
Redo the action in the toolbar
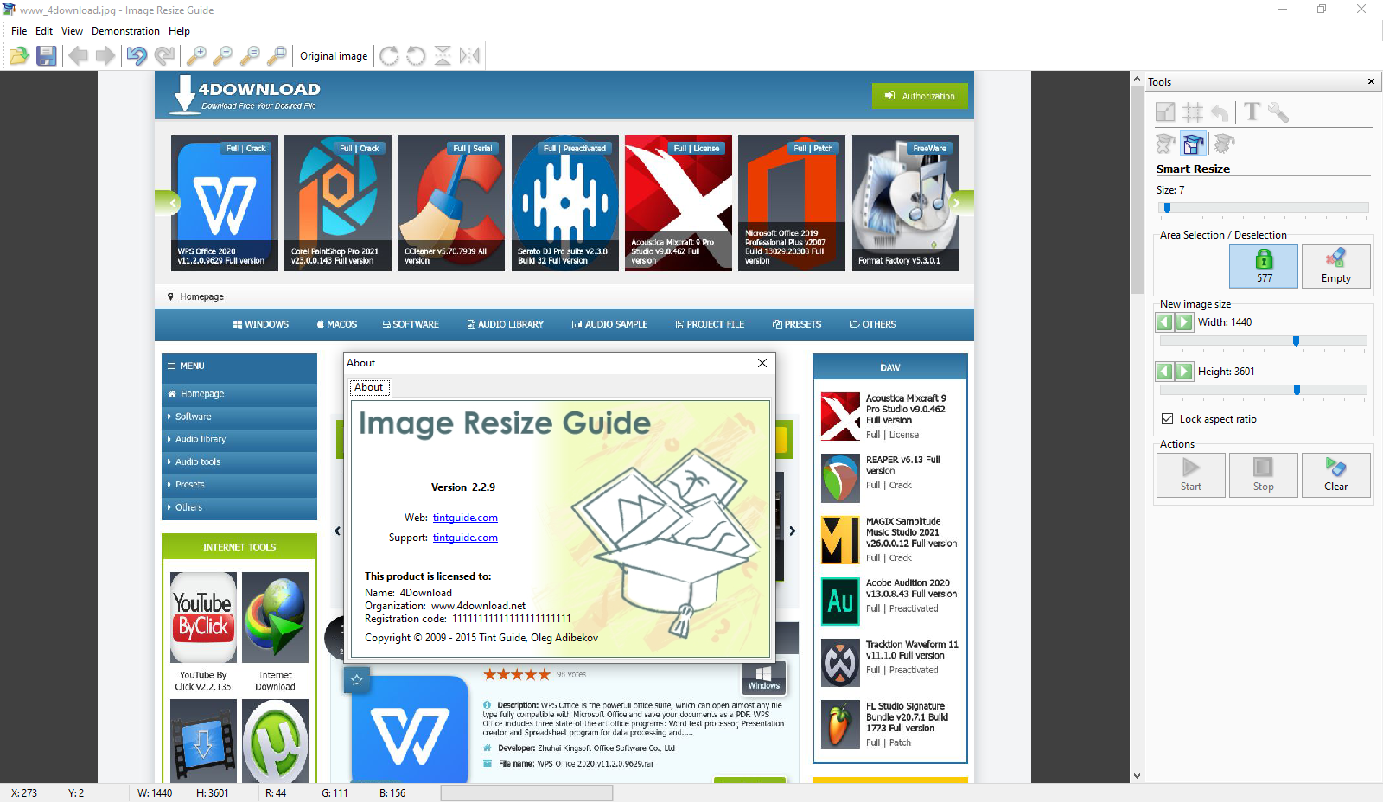tap(164, 56)
